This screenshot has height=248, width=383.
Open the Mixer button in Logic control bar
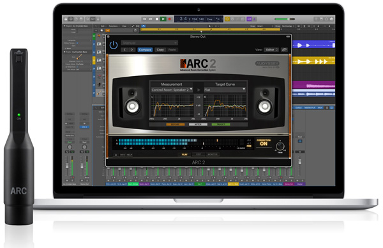(x=93, y=19)
